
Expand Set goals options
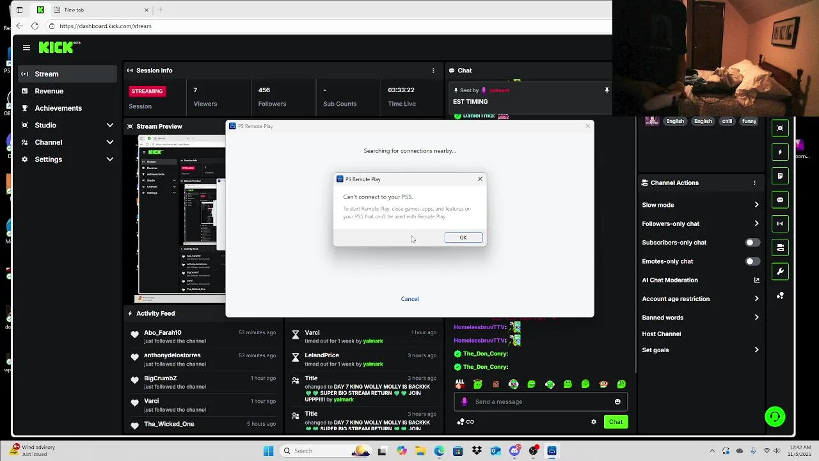click(701, 350)
